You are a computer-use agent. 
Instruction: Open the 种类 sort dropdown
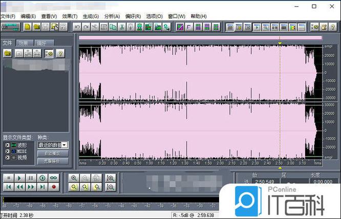tap(65, 145)
